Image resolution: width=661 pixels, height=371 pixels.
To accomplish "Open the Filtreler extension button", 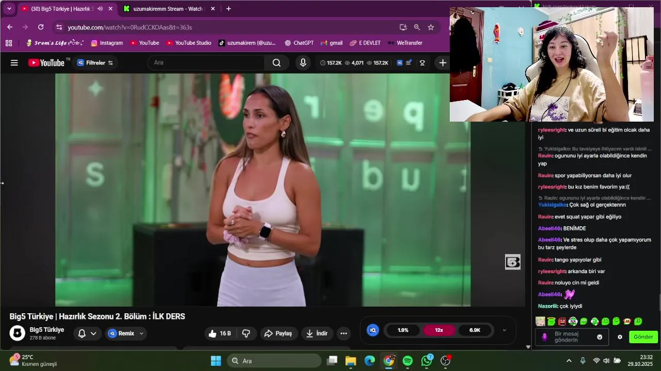I will pos(95,63).
